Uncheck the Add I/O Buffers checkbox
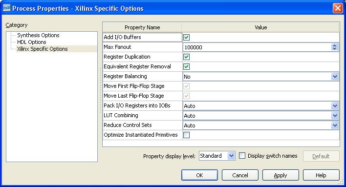Viewport: 346px width, 187px height. click(x=186, y=37)
